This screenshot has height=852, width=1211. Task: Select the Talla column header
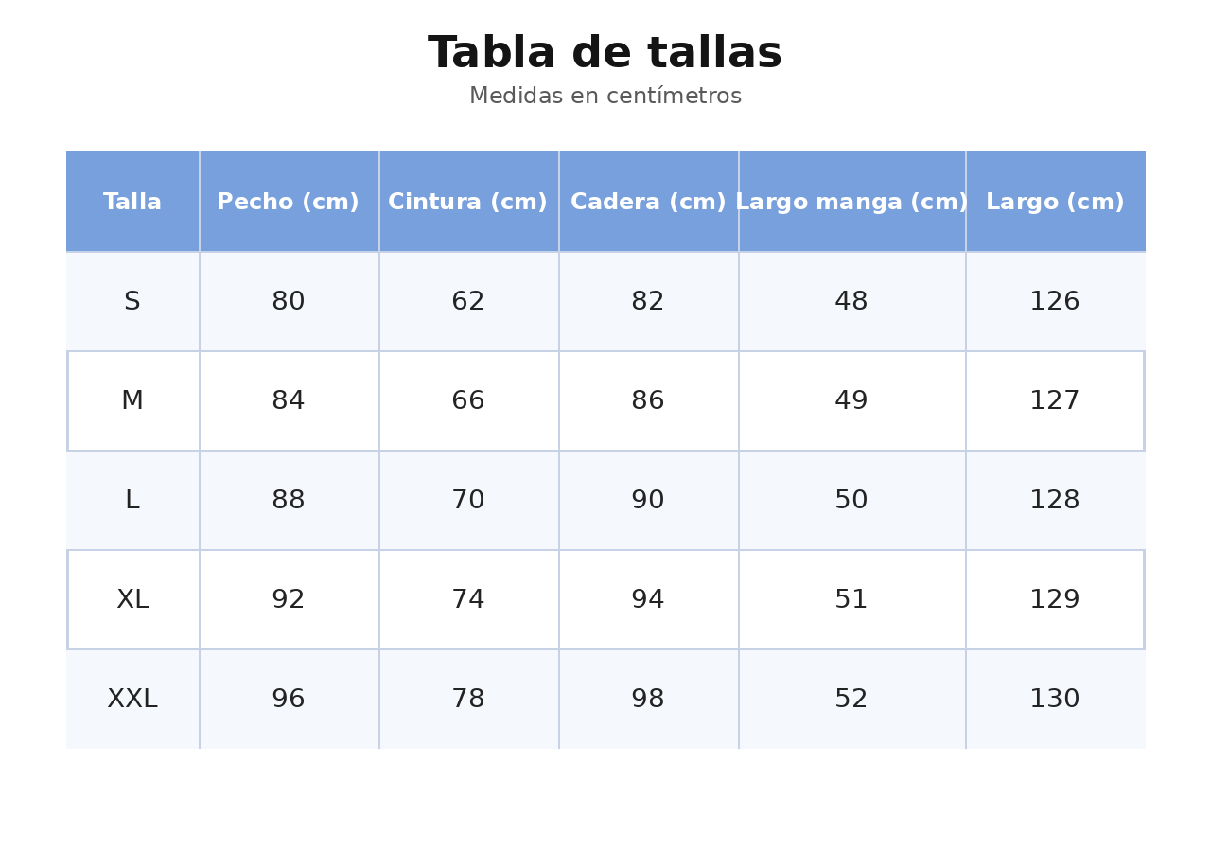coord(132,203)
